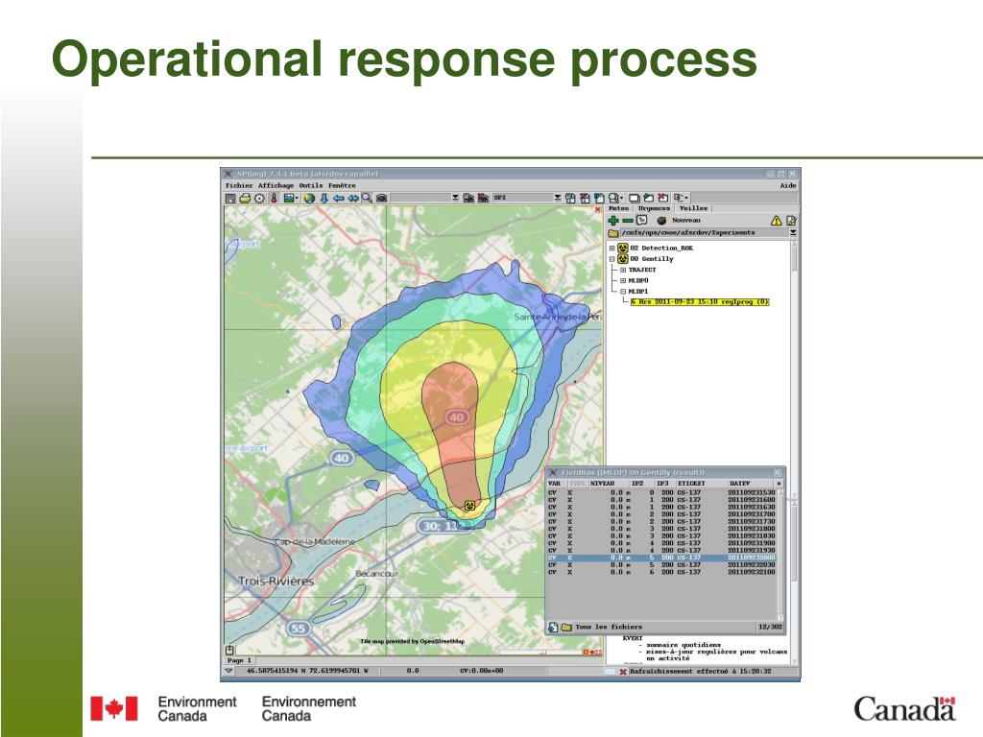This screenshot has height=737, width=983.
Task: Open the Affichage menu
Action: [276, 185]
